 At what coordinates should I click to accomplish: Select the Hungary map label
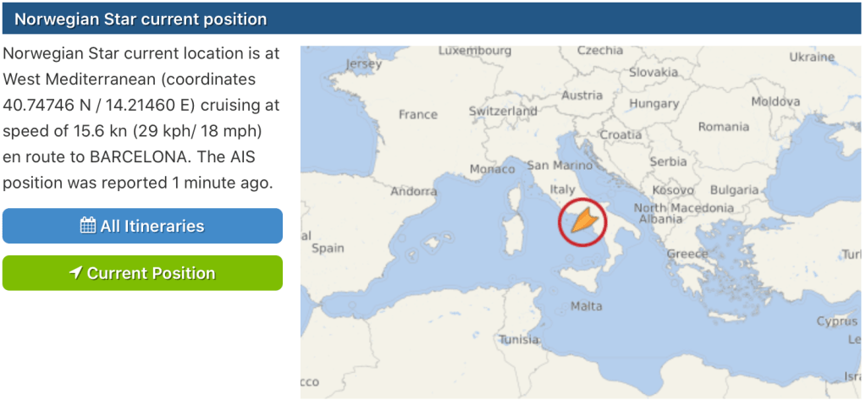pos(654,103)
